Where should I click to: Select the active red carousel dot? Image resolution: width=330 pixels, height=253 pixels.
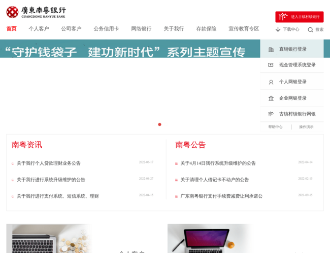pyautogui.click(x=160, y=124)
